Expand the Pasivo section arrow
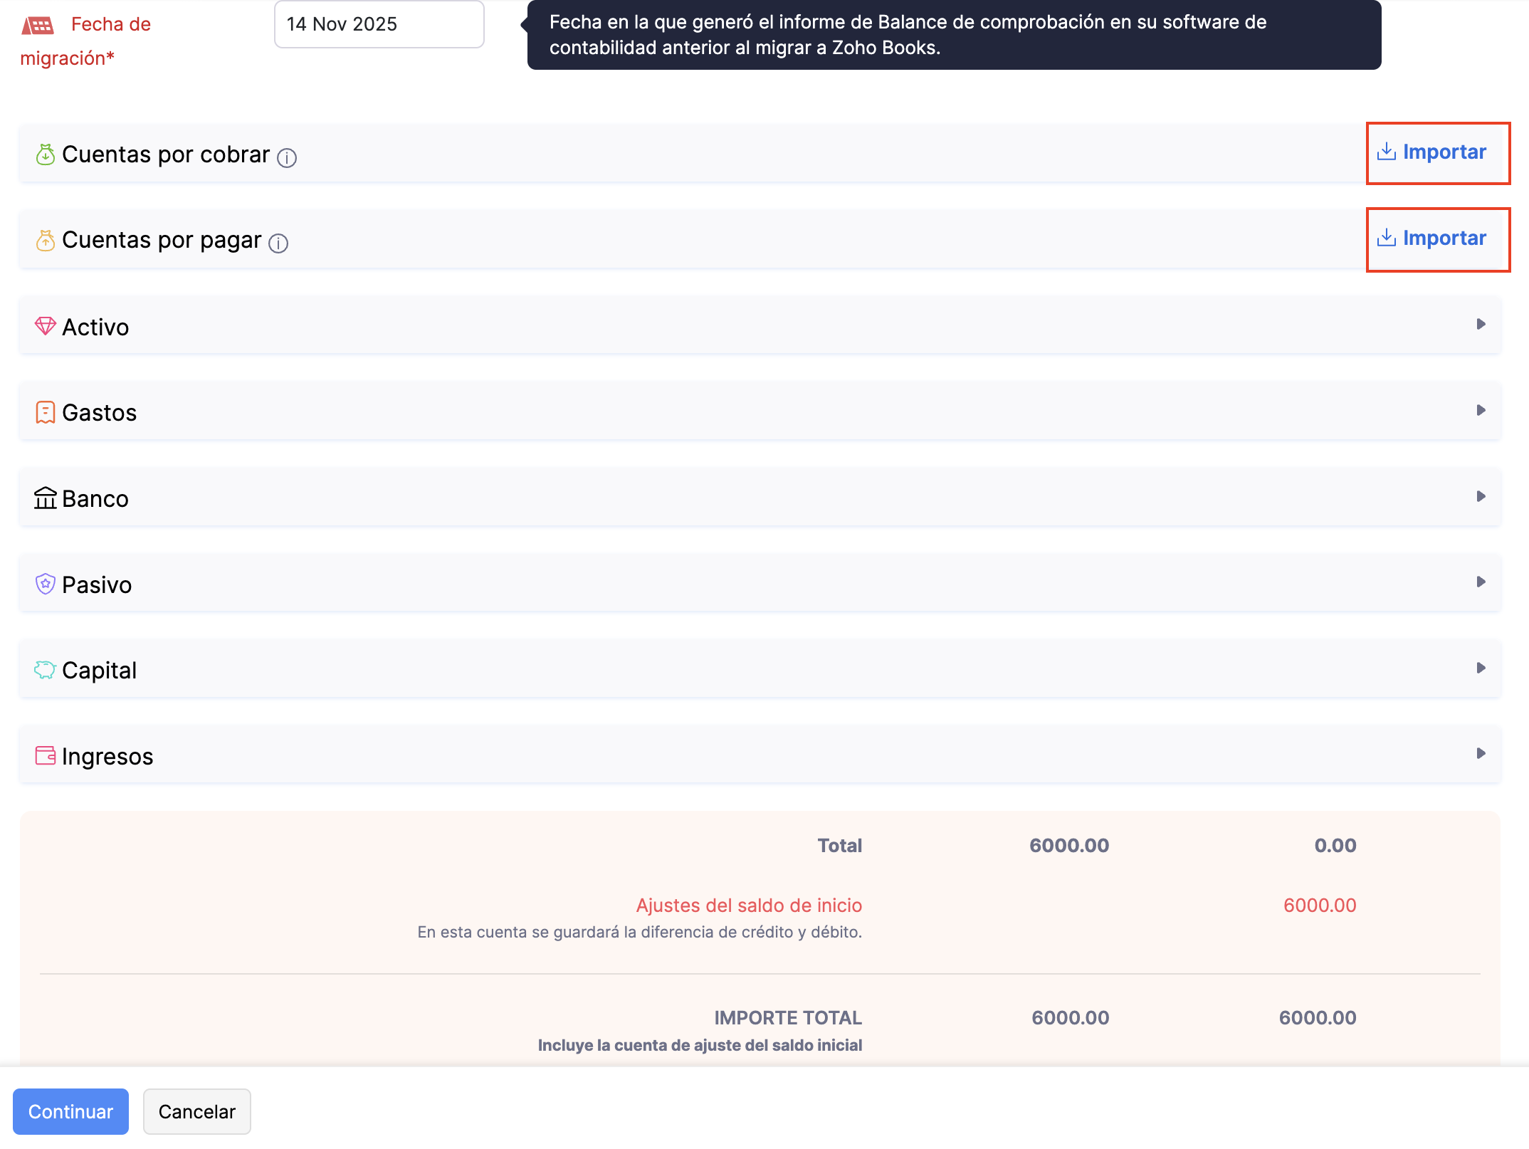 click(1481, 582)
